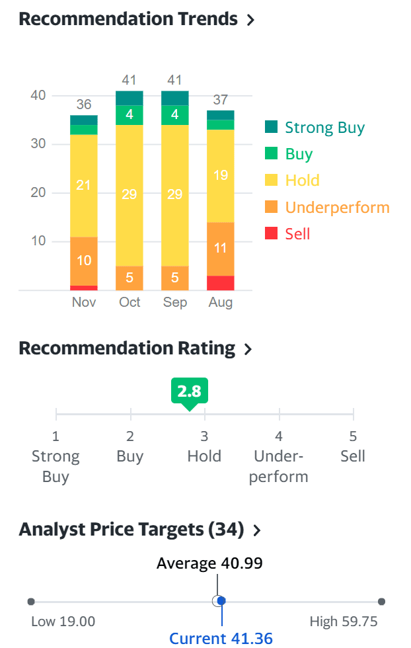This screenshot has height=648, width=411.
Task: Click the Analyst Price Targets (34) heading
Action: [131, 530]
